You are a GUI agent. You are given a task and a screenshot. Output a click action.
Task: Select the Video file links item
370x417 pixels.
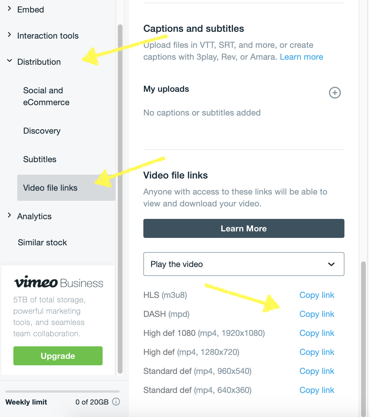(x=66, y=188)
